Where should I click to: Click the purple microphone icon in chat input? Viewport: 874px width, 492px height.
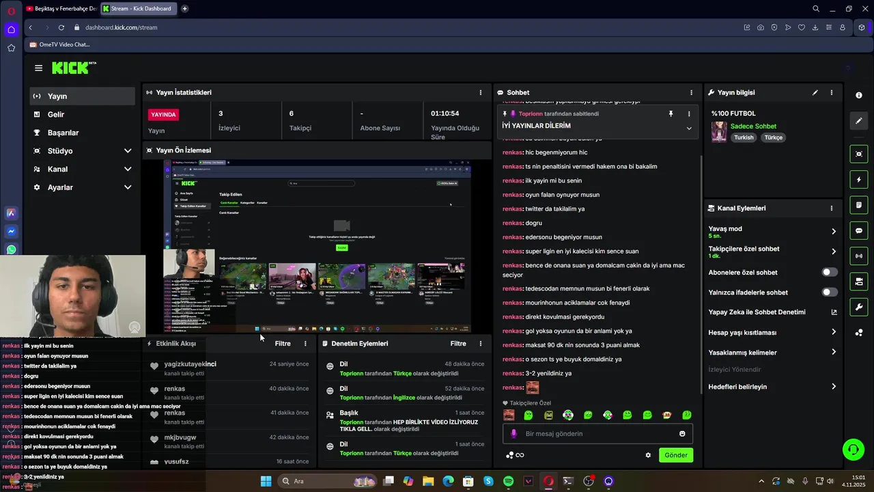514,434
